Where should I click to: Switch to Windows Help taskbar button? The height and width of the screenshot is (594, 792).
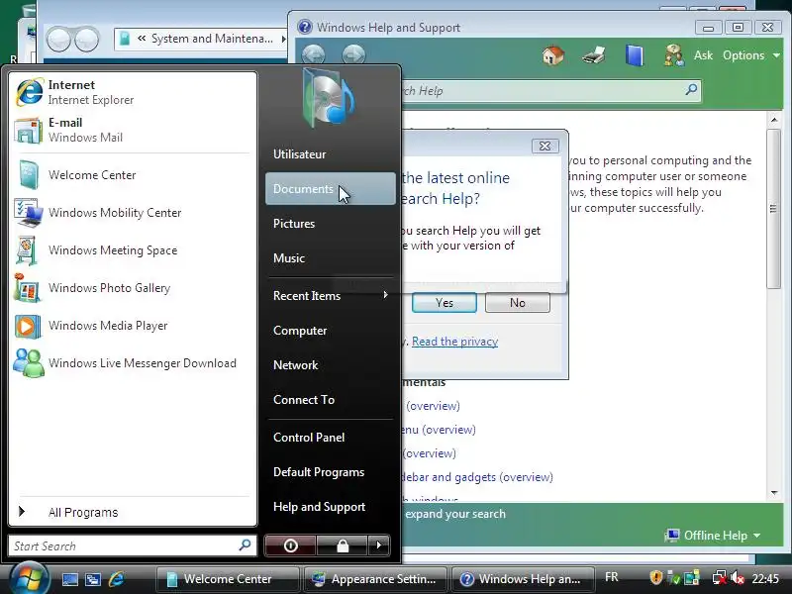[522, 579]
